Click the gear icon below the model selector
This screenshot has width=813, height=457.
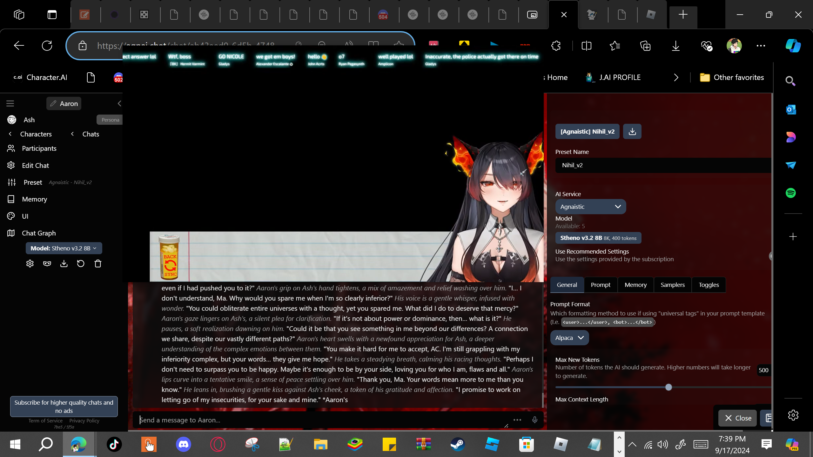[x=30, y=264]
